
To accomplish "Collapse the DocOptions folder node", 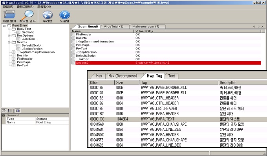I will [x=9, y=36].
